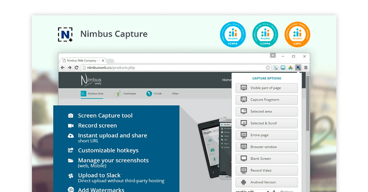Click the COPPA certification badge

pyautogui.click(x=265, y=35)
